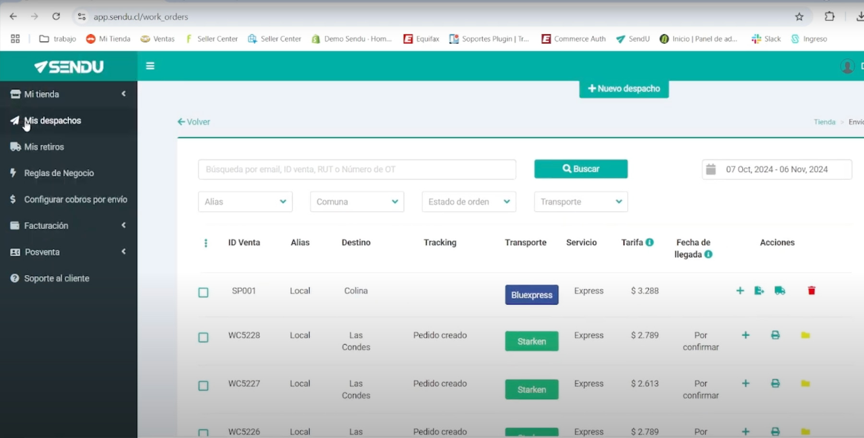The image size is (864, 438).
Task: Click the order search input field
Action: click(x=357, y=170)
